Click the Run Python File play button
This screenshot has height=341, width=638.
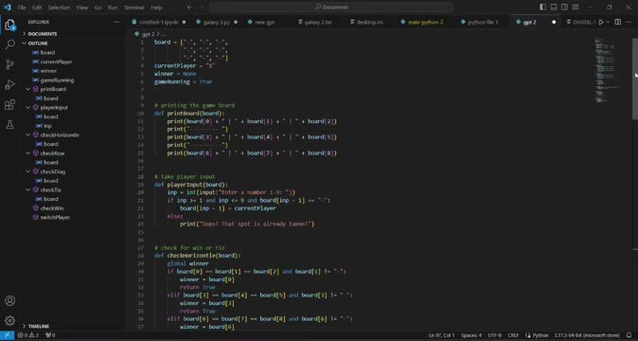point(601,22)
